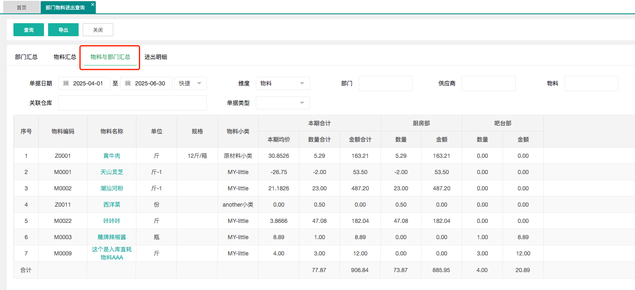The width and height of the screenshot is (635, 290).
Task: Open the 物料汇总 tab
Action: pyautogui.click(x=65, y=57)
